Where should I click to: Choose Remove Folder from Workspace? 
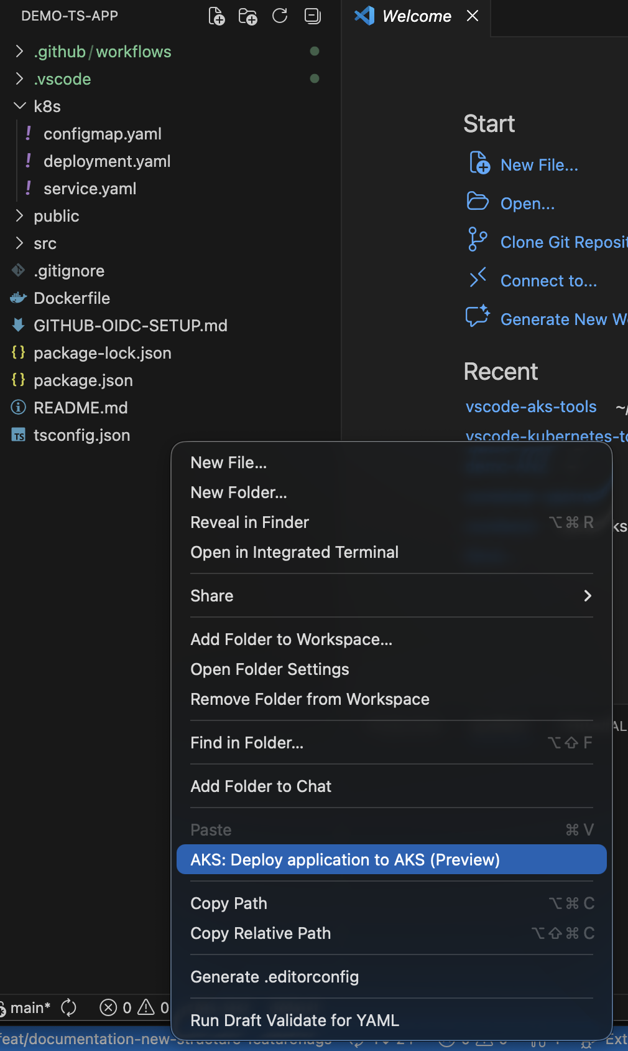392,699
